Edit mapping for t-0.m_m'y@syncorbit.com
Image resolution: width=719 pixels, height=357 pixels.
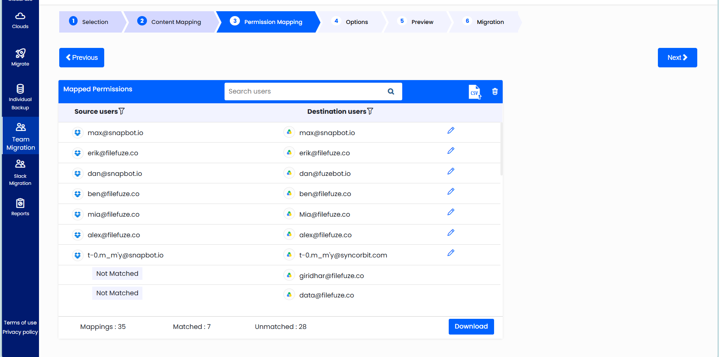click(451, 253)
